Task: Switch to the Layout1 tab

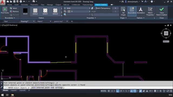Action: 14,90
